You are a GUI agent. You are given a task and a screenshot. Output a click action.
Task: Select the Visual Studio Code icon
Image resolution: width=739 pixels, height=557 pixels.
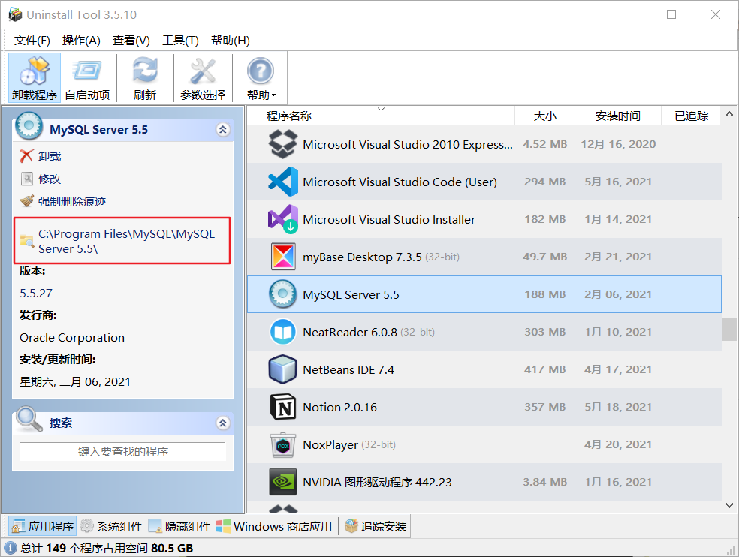coord(283,182)
